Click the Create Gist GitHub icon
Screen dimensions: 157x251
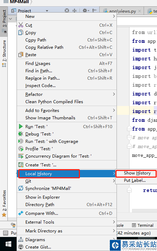[x=21, y=247]
